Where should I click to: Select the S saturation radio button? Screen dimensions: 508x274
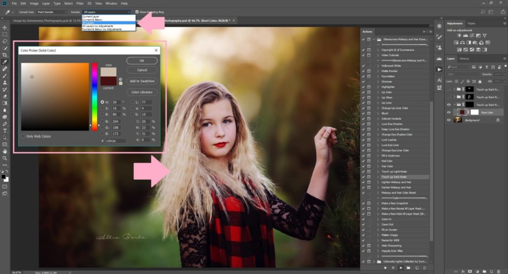(103, 109)
